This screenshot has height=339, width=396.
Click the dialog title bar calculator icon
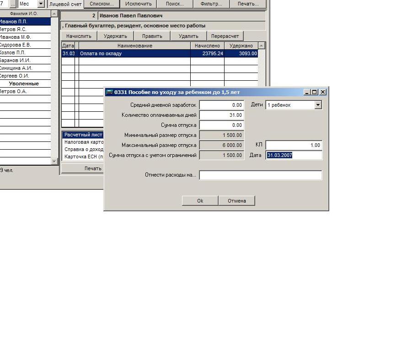(109, 92)
